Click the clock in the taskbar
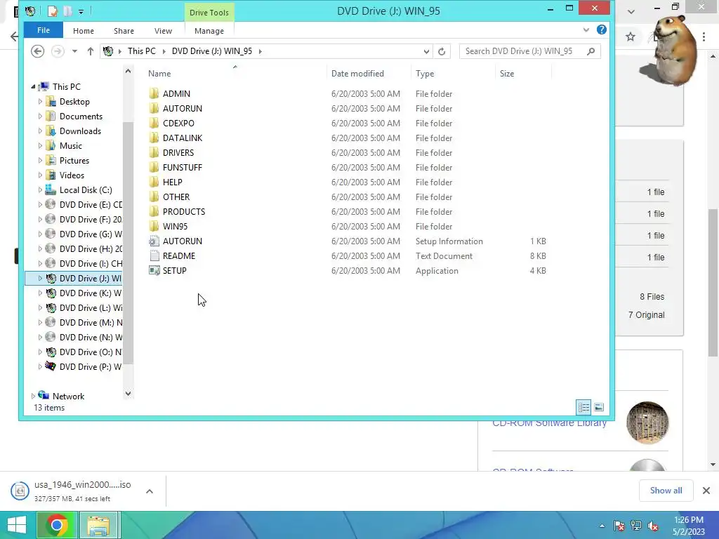The height and width of the screenshot is (539, 719). pos(689,526)
